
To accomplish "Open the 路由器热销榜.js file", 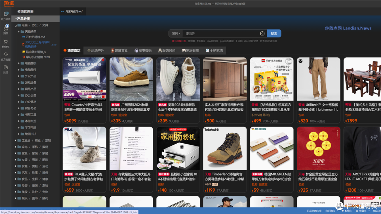I will pyautogui.click(x=36, y=52).
